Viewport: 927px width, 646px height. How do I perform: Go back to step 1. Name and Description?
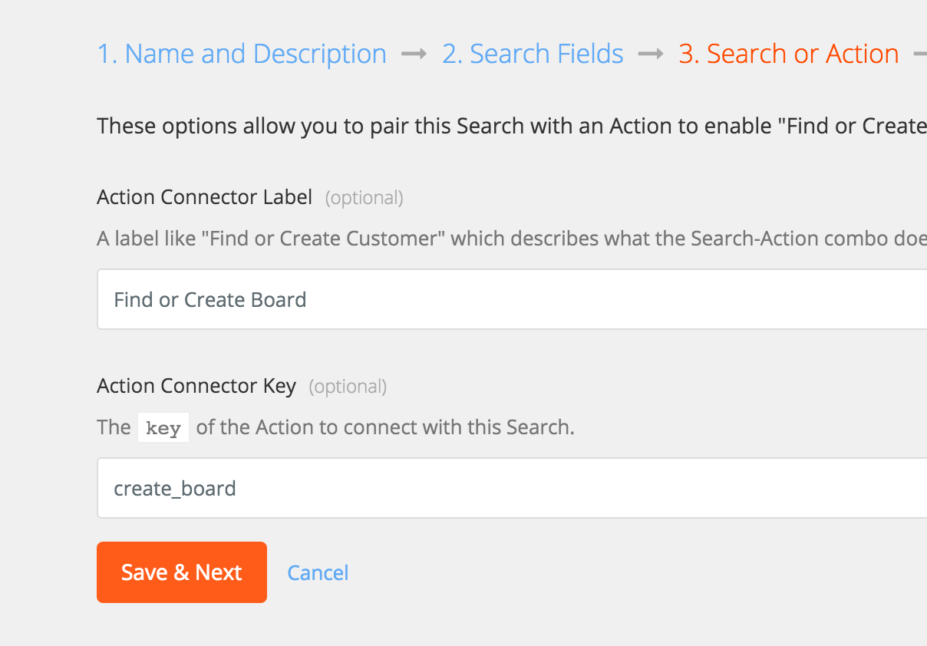click(x=242, y=54)
